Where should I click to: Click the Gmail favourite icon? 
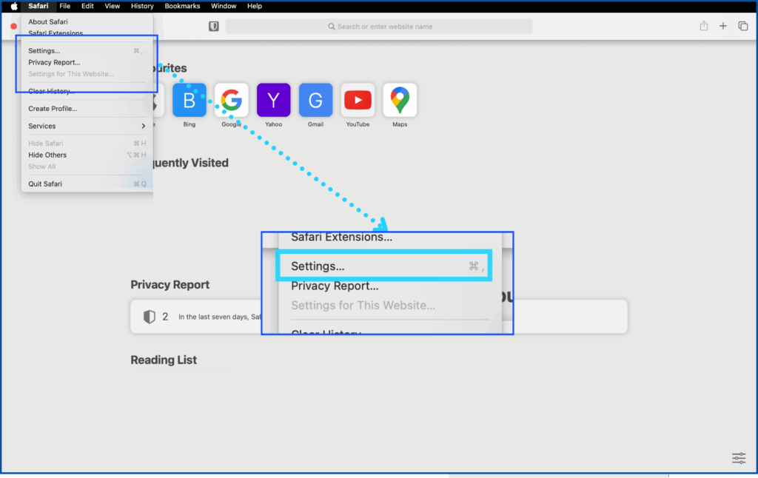pyautogui.click(x=315, y=100)
